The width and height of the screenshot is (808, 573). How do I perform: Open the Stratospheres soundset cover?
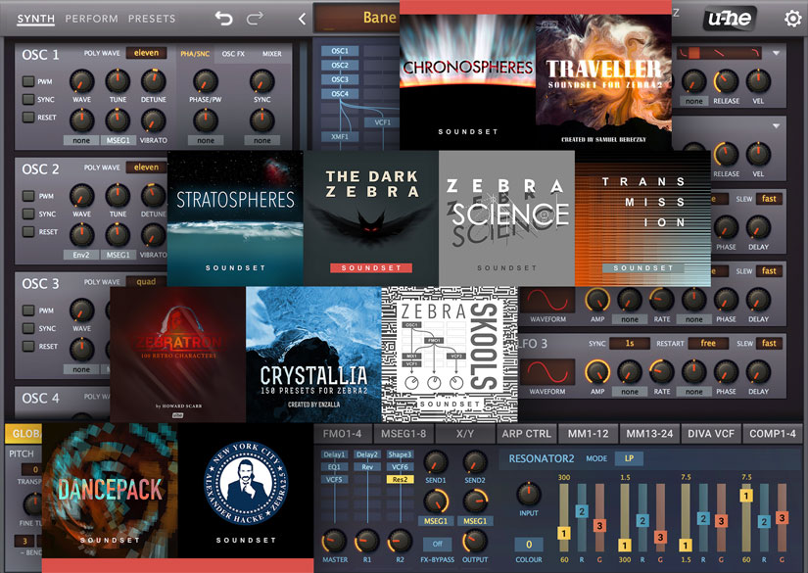236,217
